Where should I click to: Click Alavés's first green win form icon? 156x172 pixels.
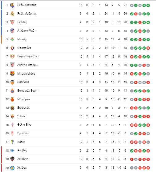tap(132, 151)
